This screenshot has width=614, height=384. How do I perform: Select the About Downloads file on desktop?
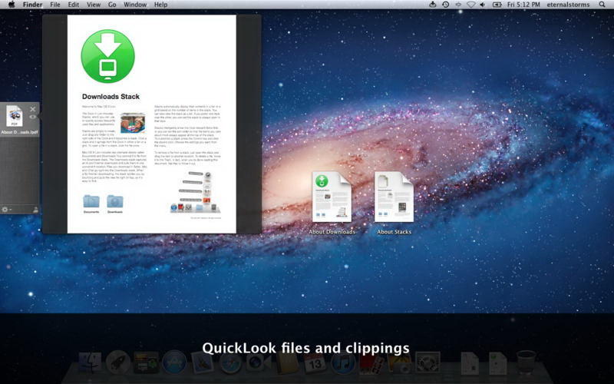point(332,198)
